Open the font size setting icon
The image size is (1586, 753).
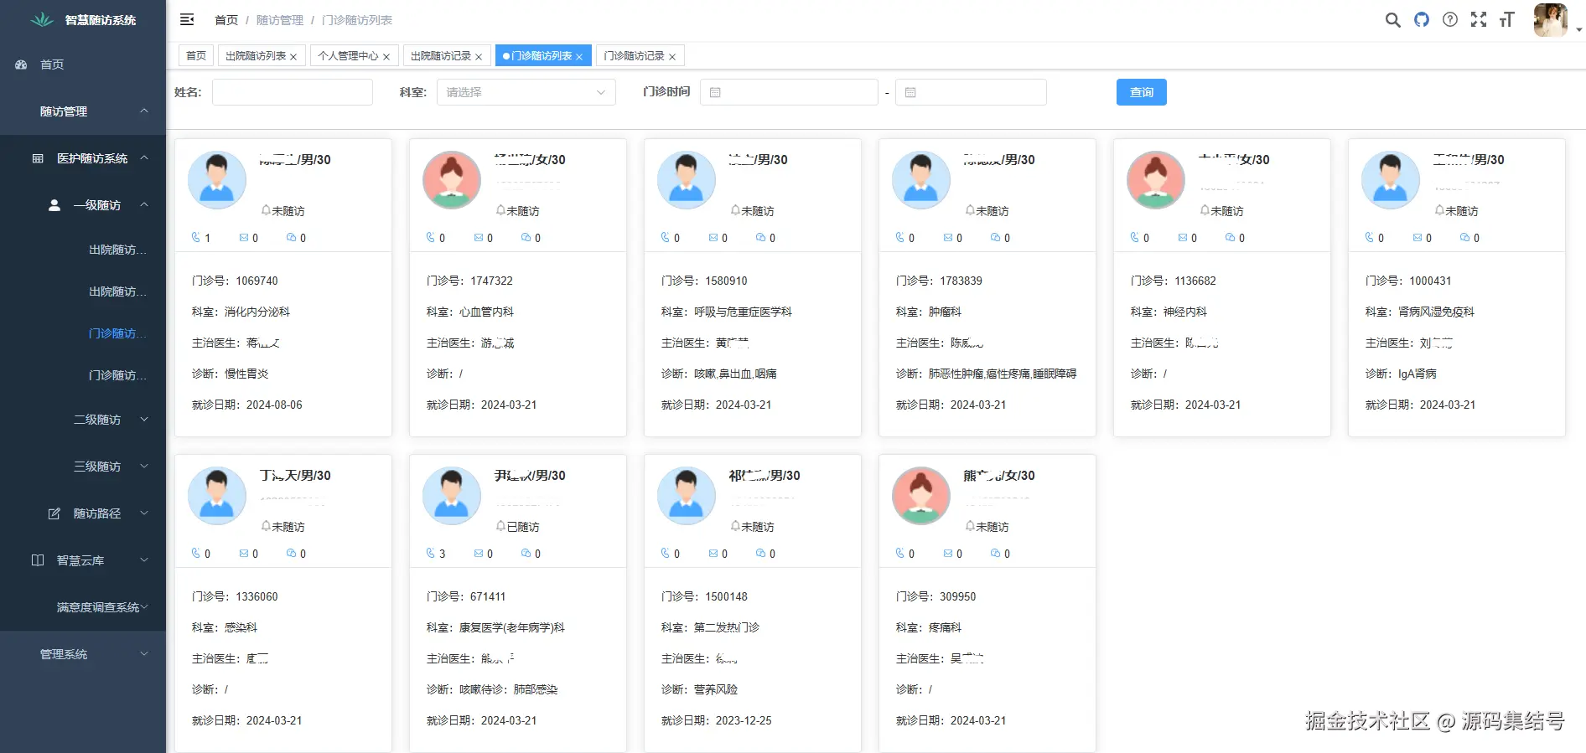click(x=1506, y=19)
